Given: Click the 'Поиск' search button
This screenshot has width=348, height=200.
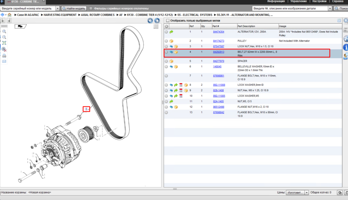Looking at the screenshot, I should pyautogui.click(x=341, y=8).
